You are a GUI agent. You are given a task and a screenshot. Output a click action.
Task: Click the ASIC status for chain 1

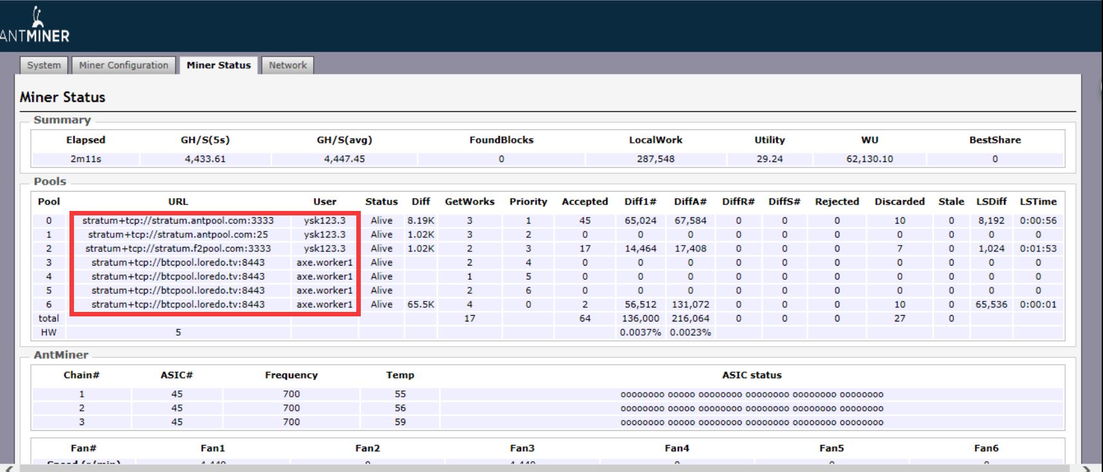752,394
